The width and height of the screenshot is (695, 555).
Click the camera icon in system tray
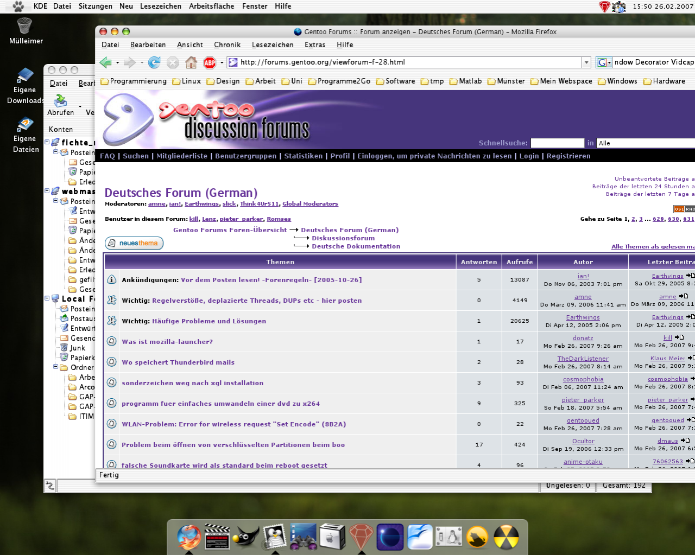tap(619, 7)
